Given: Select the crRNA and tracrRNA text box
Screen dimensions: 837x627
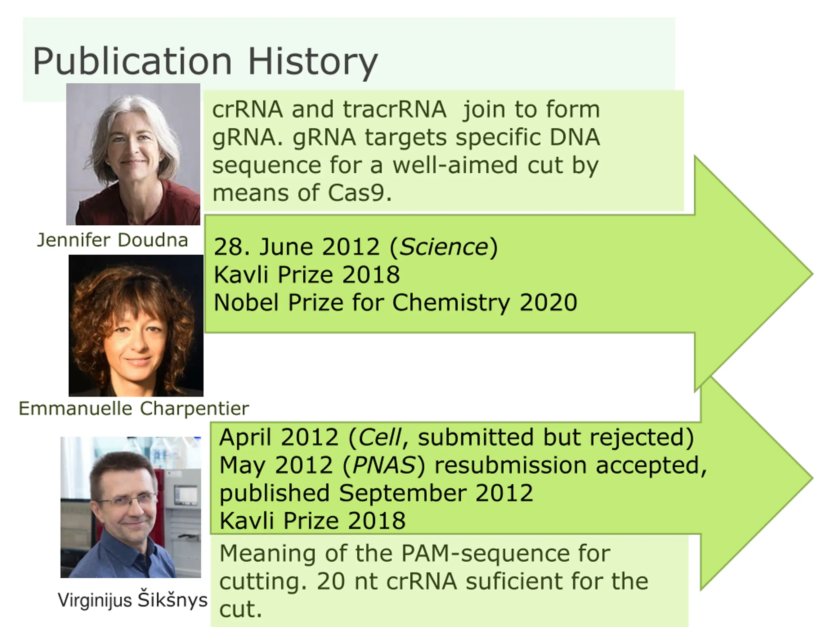Looking at the screenshot, I should click(x=444, y=151).
